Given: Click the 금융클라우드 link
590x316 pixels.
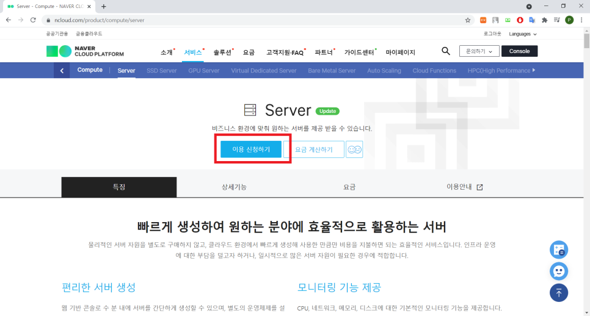Looking at the screenshot, I should (x=89, y=34).
